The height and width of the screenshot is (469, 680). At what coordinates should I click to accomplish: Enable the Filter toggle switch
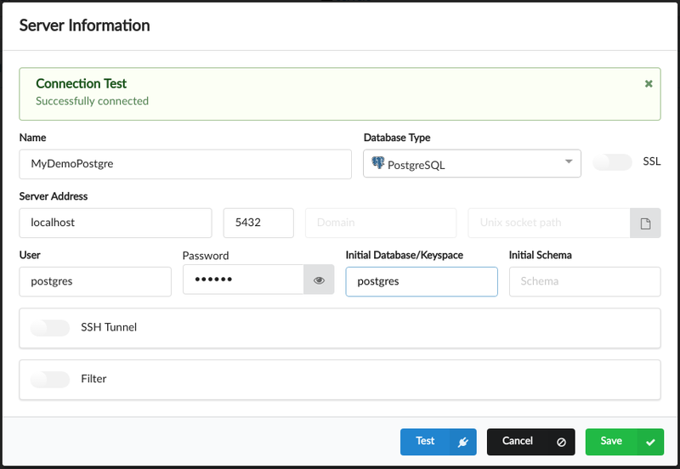tap(49, 379)
